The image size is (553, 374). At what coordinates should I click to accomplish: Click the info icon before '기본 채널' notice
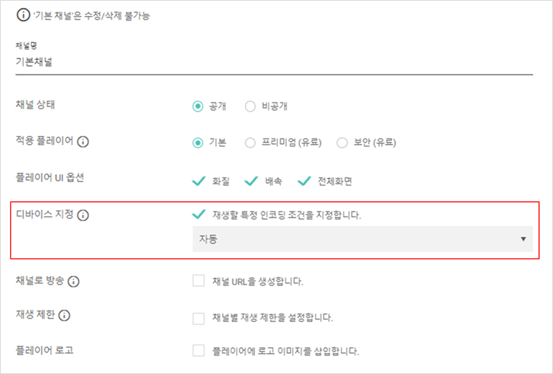pyautogui.click(x=24, y=15)
